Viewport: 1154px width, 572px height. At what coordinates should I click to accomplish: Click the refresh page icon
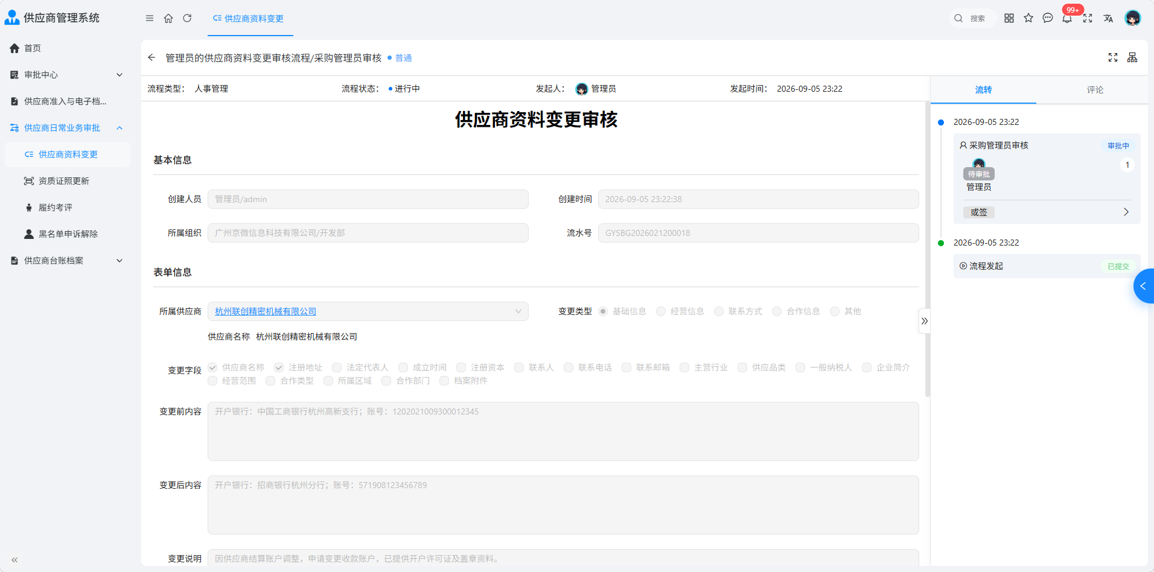coord(187,18)
